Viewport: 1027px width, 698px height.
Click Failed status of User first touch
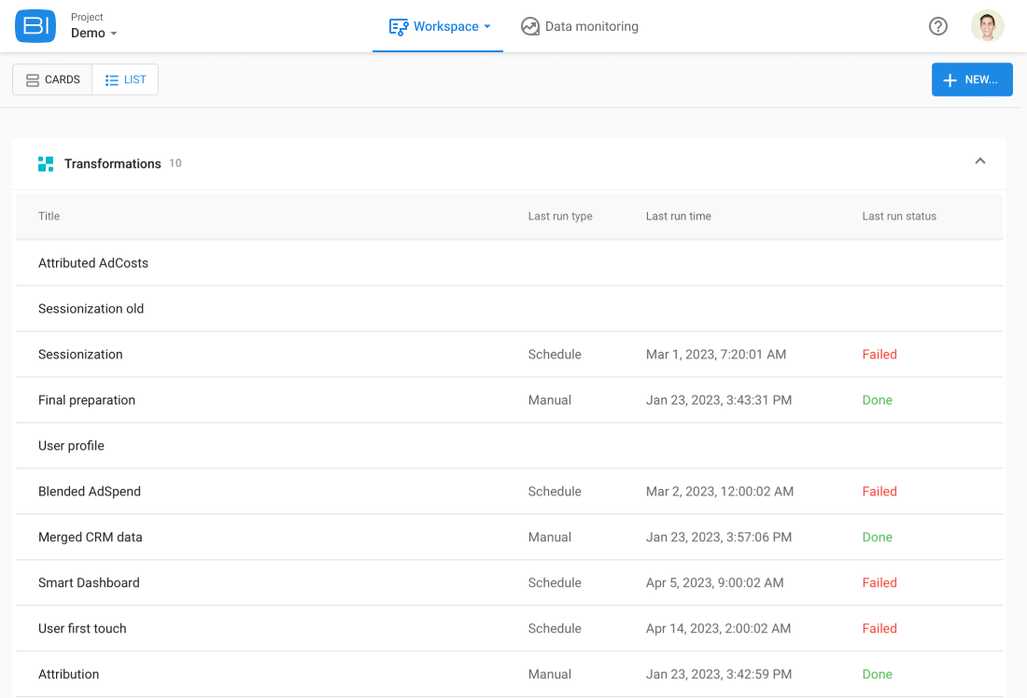879,629
